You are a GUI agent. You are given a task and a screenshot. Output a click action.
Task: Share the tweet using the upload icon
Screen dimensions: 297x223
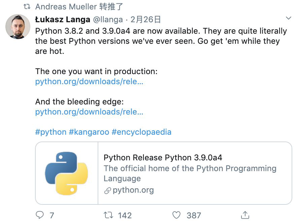pyautogui.click(x=245, y=215)
